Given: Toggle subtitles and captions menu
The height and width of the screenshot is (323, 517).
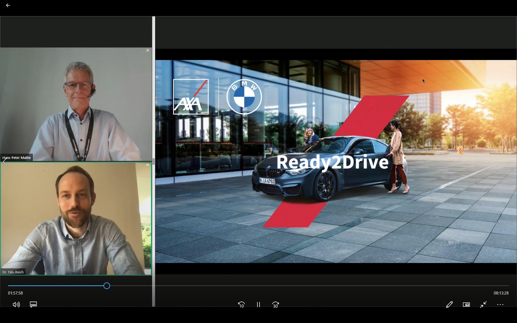Looking at the screenshot, I should click(33, 304).
